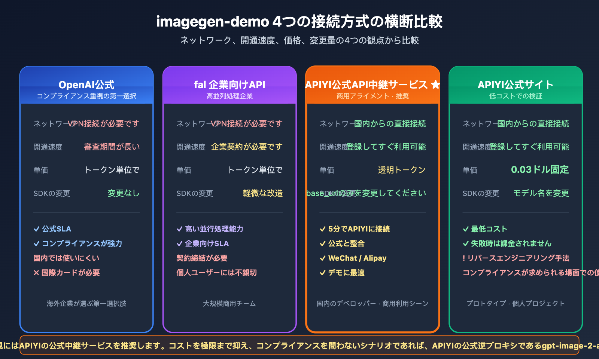Viewport: 599px width, 359px height.
Task: Click the ✕ icon beside 国際カードが必要
Action: tap(36, 273)
